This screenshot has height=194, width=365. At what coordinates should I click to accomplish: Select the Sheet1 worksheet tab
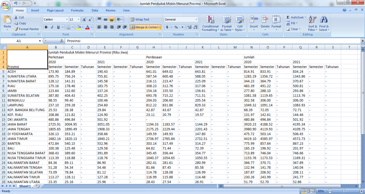point(25,186)
